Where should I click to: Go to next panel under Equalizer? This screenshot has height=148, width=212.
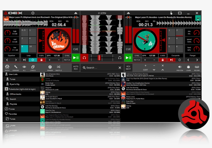[16, 60]
